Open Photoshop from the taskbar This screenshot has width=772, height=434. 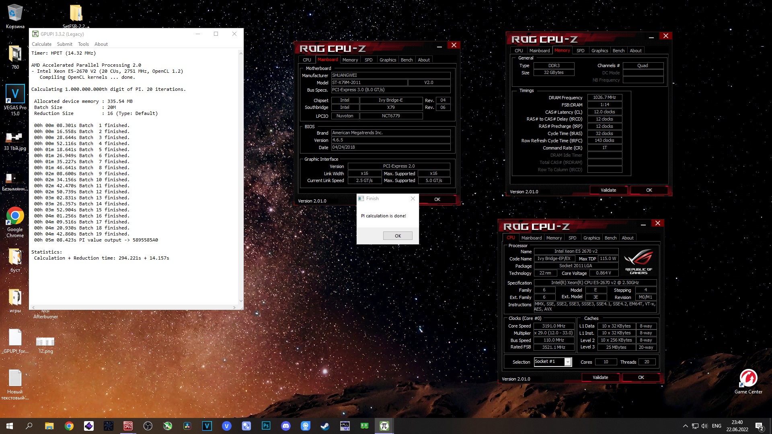[x=266, y=426]
